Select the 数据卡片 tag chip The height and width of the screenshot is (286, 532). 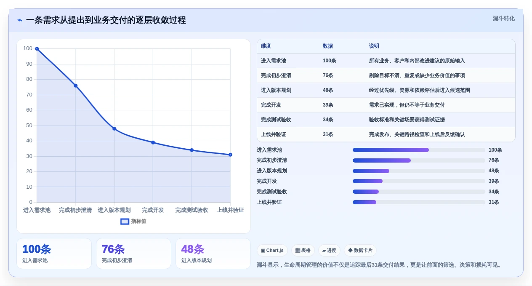click(x=360, y=250)
